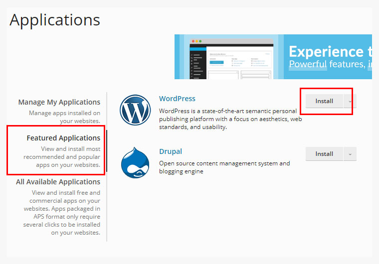The image size is (379, 264).
Task: Select the Featured Applications tab
Action: [x=63, y=138]
